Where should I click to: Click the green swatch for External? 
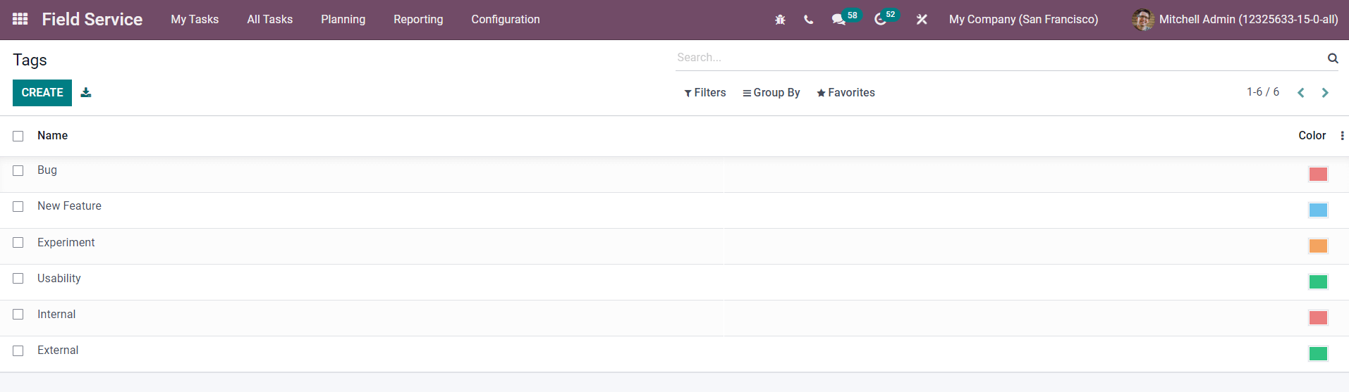pyautogui.click(x=1318, y=353)
